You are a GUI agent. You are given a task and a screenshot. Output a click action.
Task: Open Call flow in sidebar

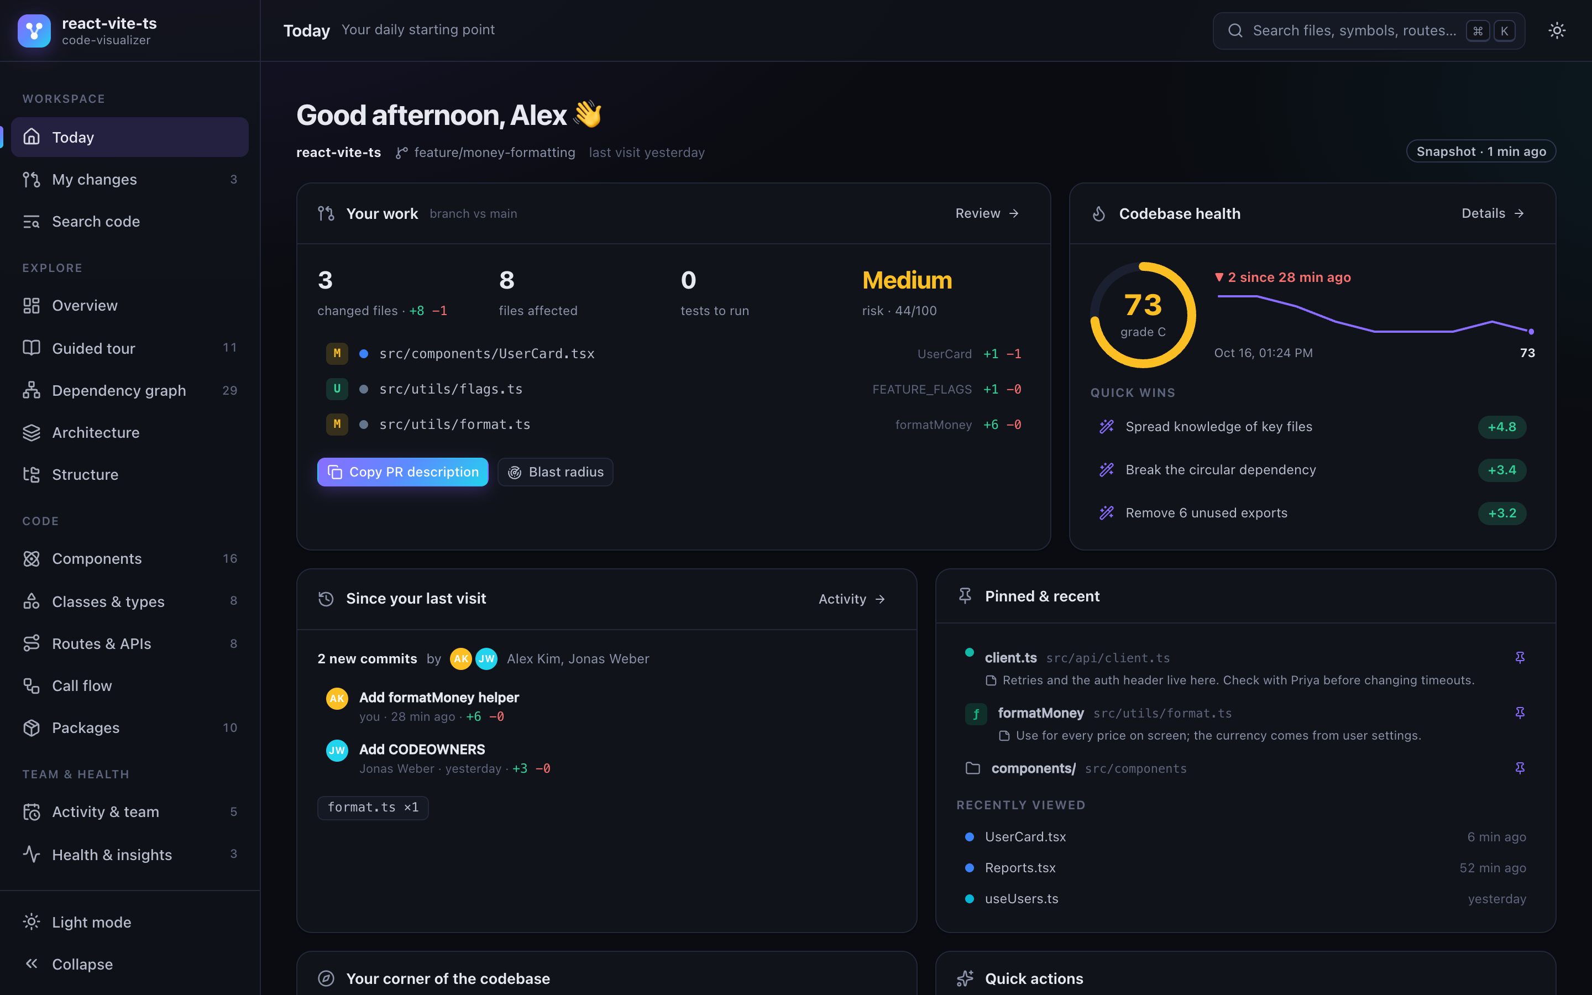pyautogui.click(x=129, y=685)
